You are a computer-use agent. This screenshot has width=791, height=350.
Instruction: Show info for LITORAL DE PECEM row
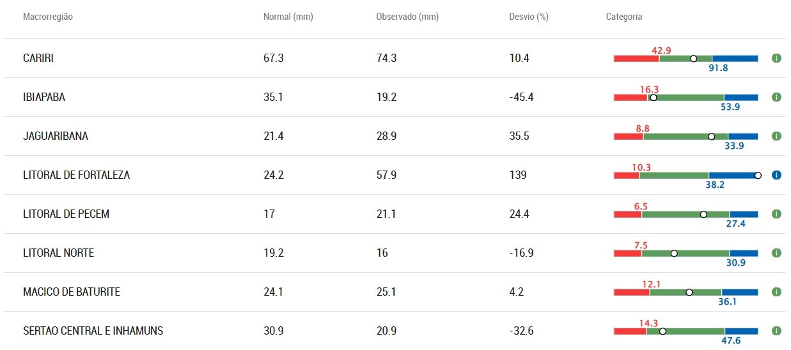(776, 214)
